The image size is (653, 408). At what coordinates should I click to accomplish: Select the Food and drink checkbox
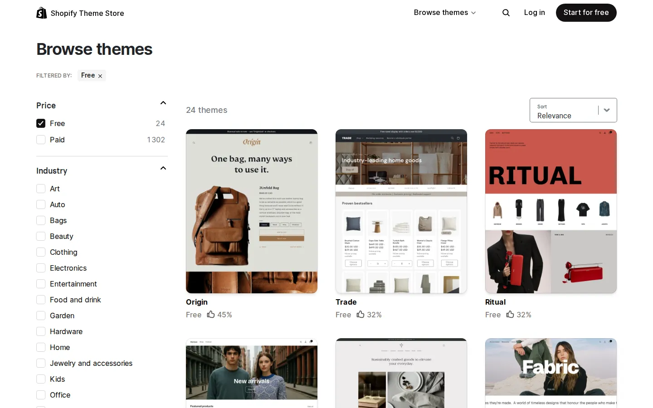[41, 300]
